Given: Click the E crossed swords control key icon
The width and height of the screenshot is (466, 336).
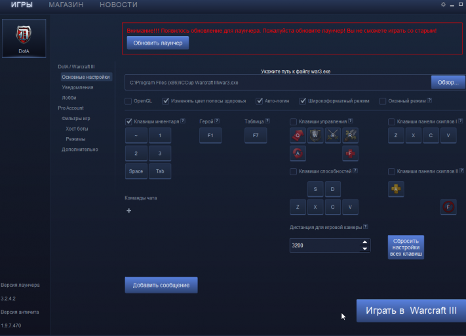Looking at the screenshot, I should (332, 135).
